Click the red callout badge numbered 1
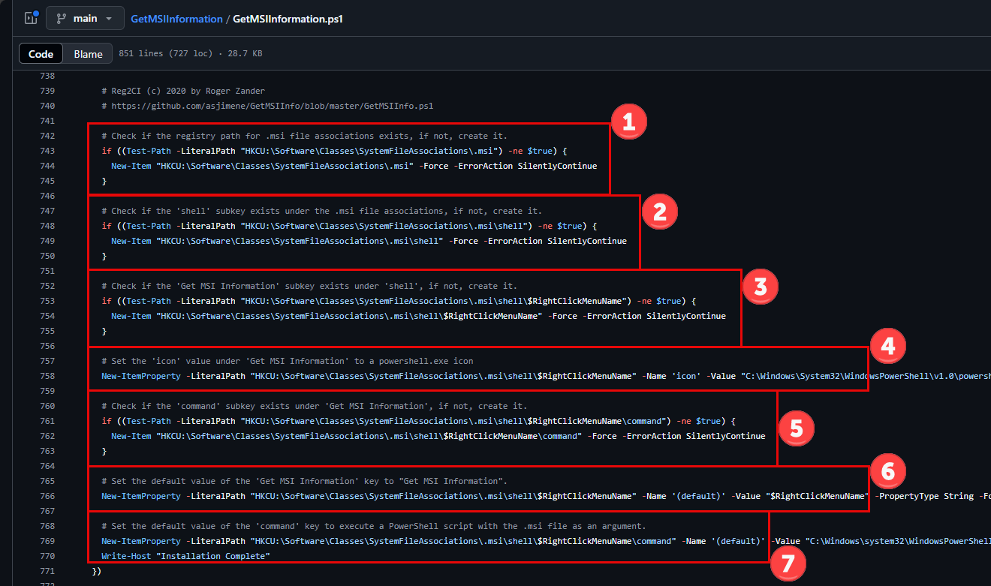The height and width of the screenshot is (586, 991). pos(628,121)
